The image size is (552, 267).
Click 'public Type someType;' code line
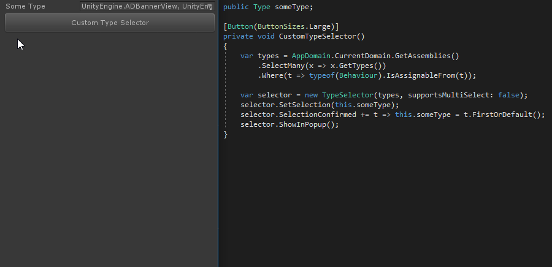pyautogui.click(x=268, y=7)
